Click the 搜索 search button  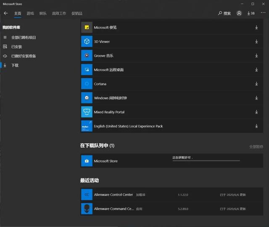(224, 13)
